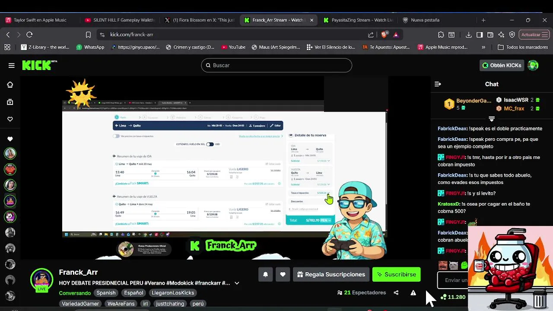553x311 pixels.
Task: Open the Browse sidebar icon
Action: [10, 102]
